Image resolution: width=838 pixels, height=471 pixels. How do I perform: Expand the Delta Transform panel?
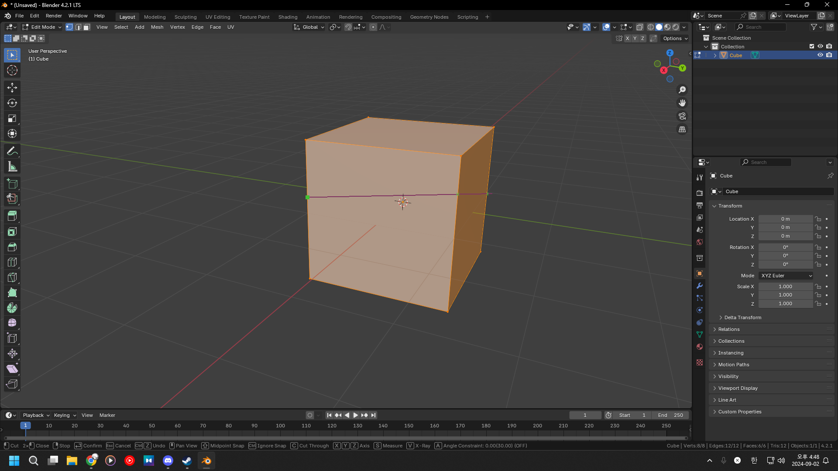click(x=742, y=317)
